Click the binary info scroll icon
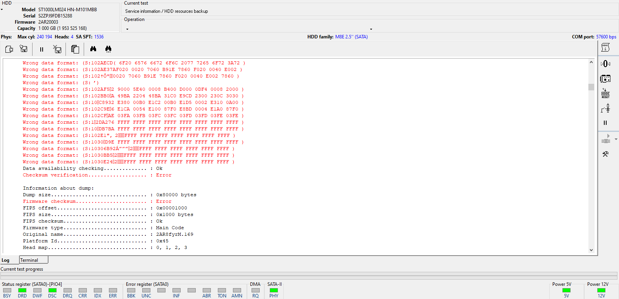Image resolution: width=619 pixels, height=299 pixels. point(605,47)
